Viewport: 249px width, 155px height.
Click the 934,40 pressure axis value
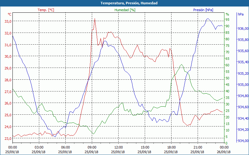pos(242,118)
